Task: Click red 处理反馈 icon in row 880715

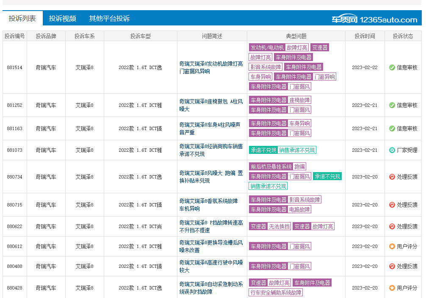Action: pos(392,205)
